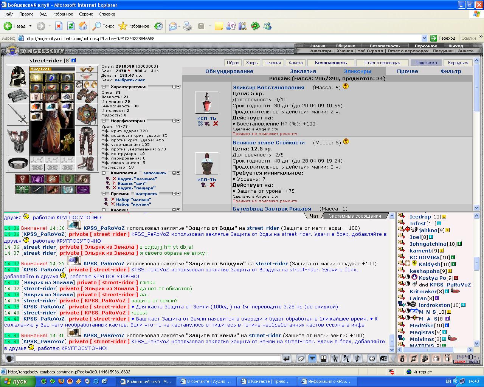Click the info icon beside street-rider

coord(74,60)
